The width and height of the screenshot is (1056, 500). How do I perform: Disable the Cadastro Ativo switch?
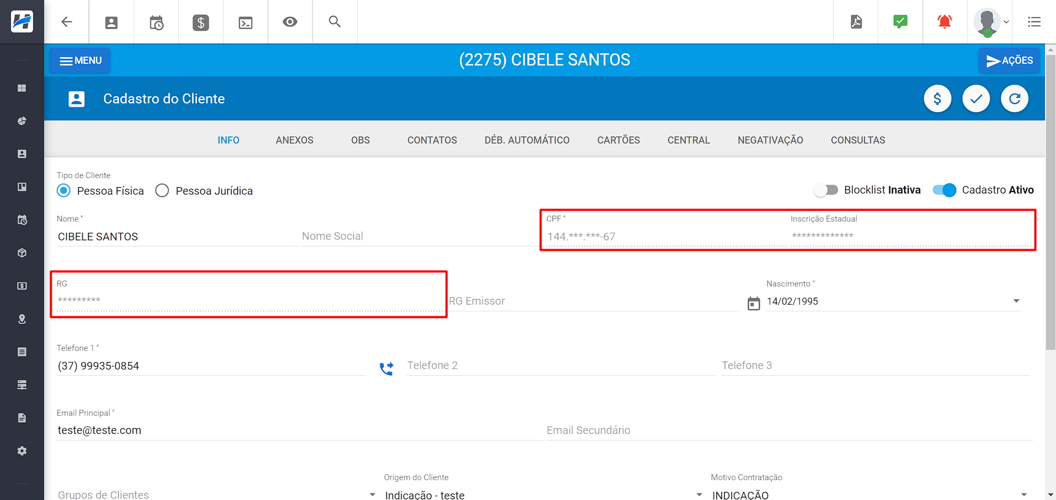point(944,190)
